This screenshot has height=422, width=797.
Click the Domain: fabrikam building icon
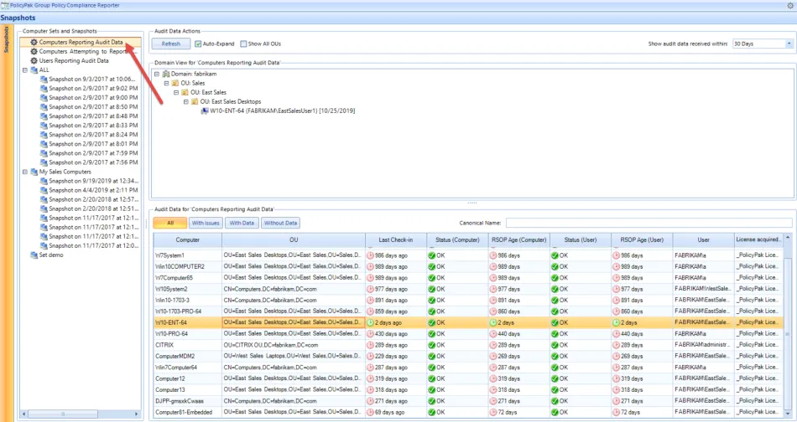tap(167, 75)
